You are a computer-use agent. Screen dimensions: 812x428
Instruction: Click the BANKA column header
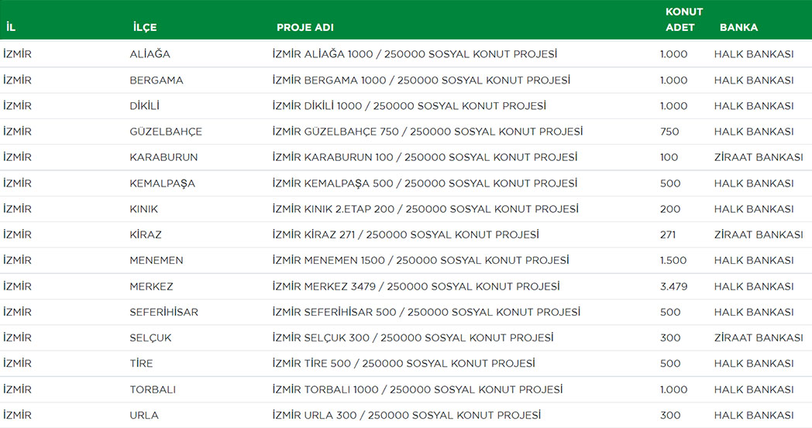point(738,27)
